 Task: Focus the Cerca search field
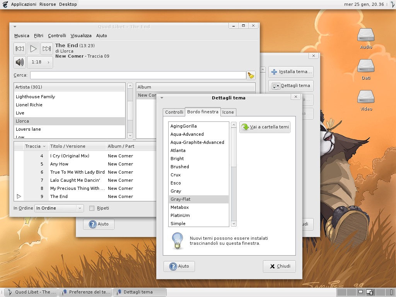[138, 75]
